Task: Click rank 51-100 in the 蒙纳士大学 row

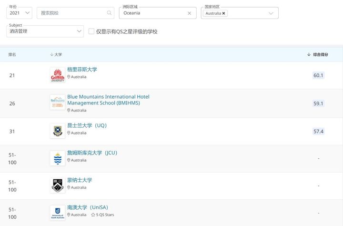Action: click(x=12, y=186)
